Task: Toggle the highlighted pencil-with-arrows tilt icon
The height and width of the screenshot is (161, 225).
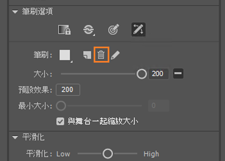Action: [139, 29]
